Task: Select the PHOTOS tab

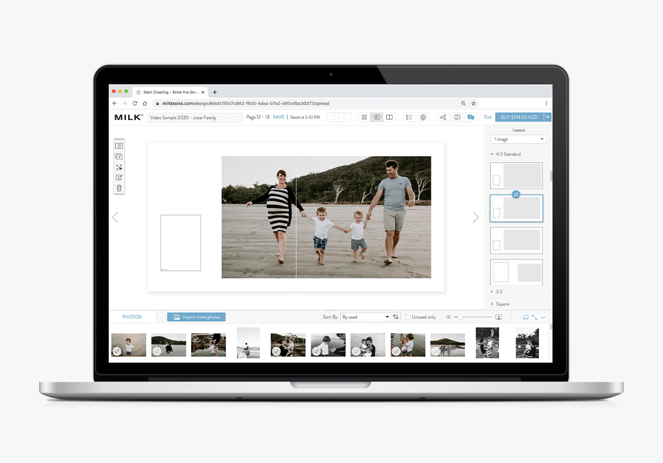Action: coord(132,317)
